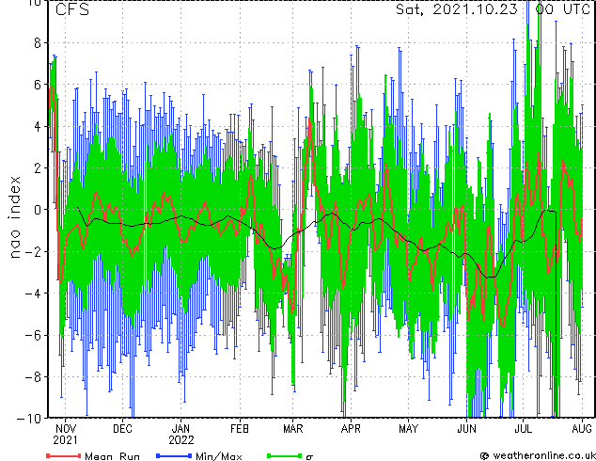Image resolution: width=596 pixels, height=461 pixels.
Task: Click the y-axis value 2
Action: pos(38,168)
